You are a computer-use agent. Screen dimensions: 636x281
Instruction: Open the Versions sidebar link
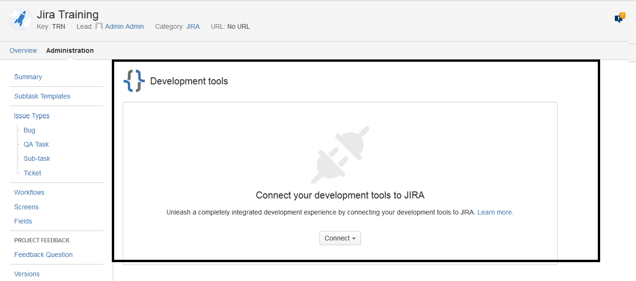[x=27, y=274]
